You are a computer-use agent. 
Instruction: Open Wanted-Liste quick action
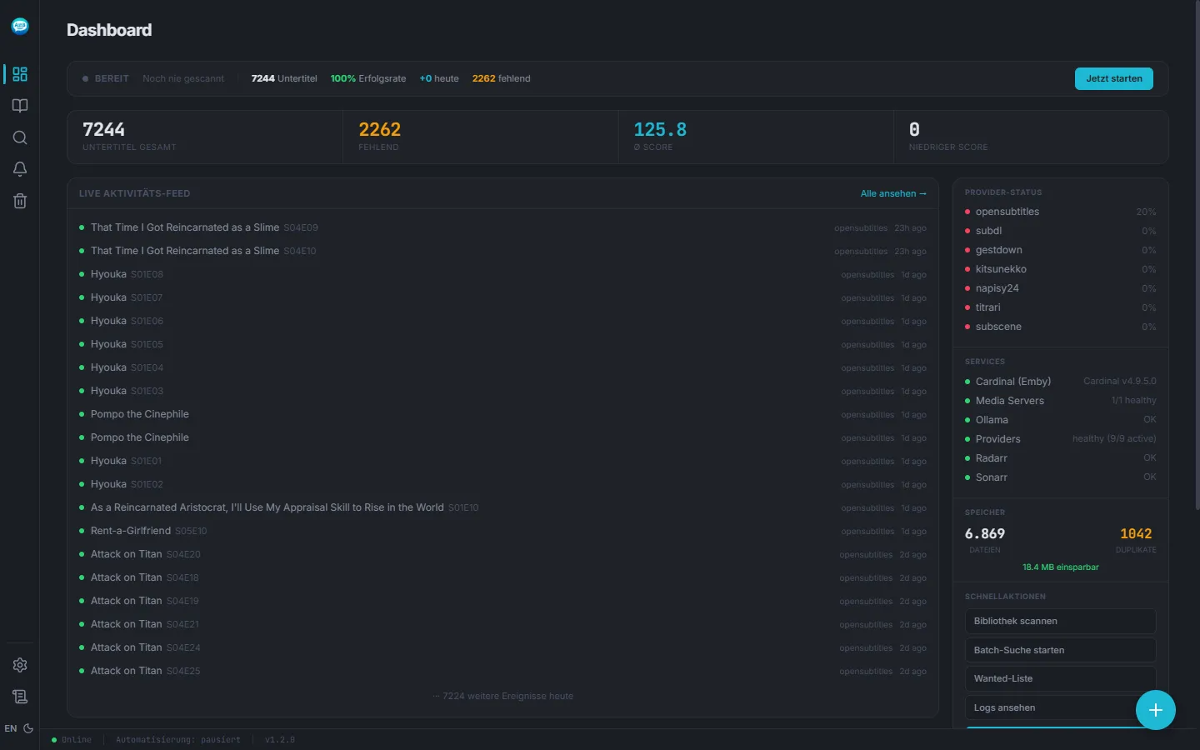[1060, 678]
